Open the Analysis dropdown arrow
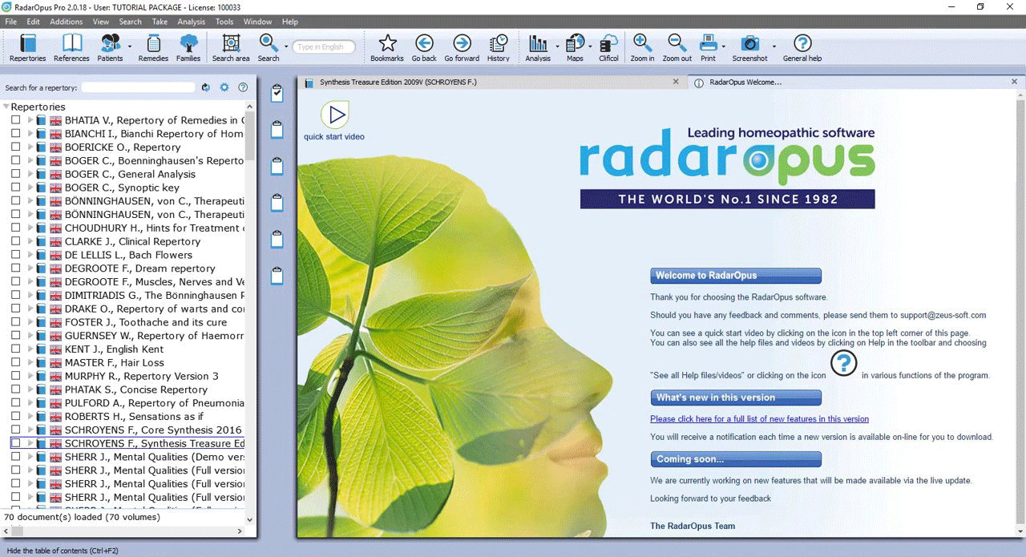The image size is (1026, 557). (557, 46)
